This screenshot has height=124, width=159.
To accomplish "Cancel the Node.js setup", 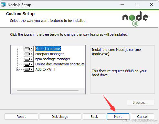I will (142, 117).
